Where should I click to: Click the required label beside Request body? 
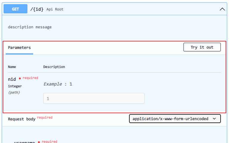tap(45, 118)
